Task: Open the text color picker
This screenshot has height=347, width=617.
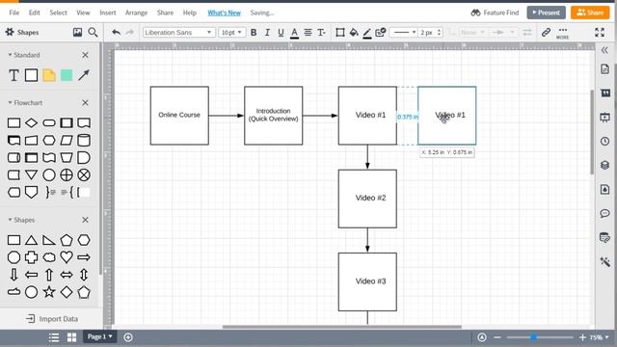Action: point(294,33)
